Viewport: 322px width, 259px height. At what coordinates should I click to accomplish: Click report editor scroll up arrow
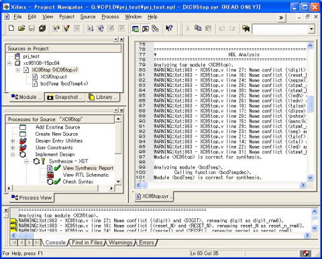(x=310, y=46)
